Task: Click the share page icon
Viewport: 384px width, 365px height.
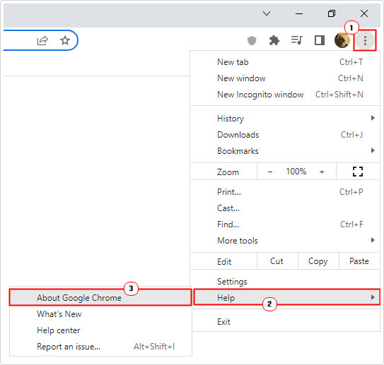Action: click(42, 40)
